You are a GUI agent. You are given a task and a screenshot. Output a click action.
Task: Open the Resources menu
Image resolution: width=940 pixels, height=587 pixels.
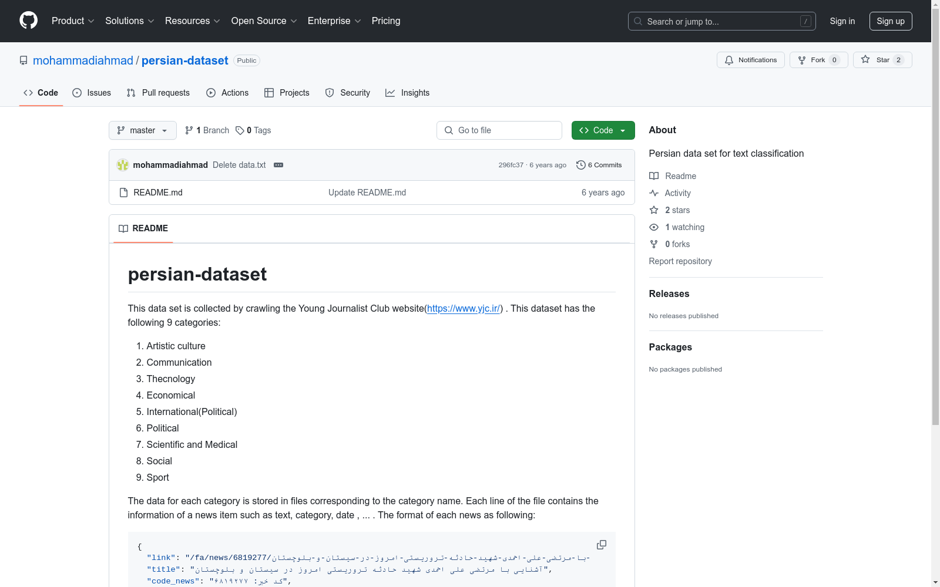(x=193, y=21)
